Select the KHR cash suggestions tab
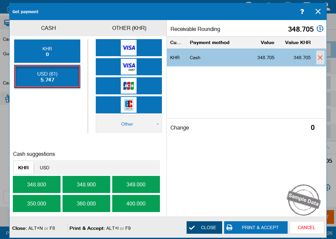 (23, 168)
